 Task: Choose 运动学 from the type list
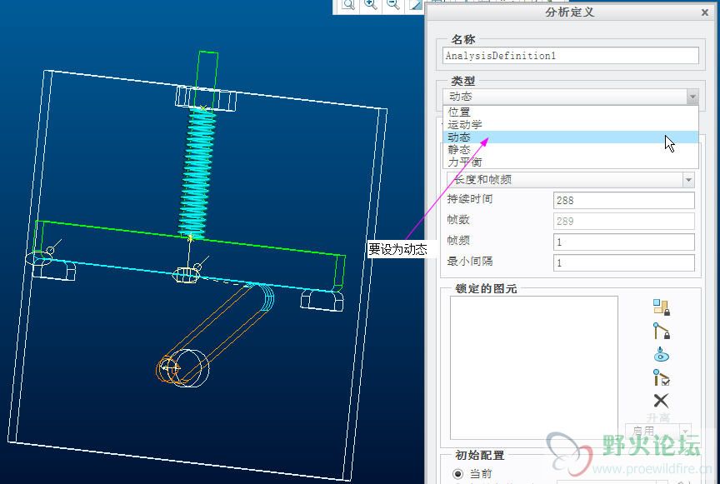464,124
